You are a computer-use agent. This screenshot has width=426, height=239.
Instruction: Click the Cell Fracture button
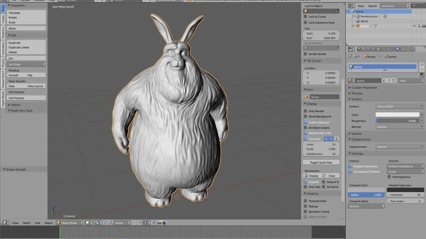[x=26, y=98]
